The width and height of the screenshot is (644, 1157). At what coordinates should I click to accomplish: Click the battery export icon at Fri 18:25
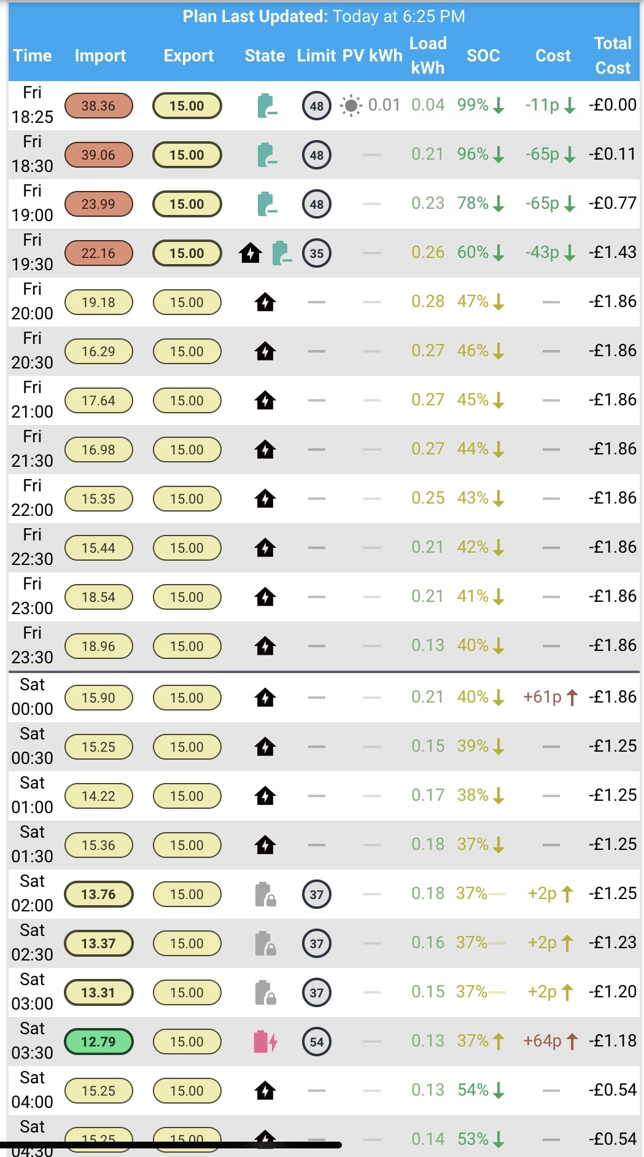(x=266, y=106)
